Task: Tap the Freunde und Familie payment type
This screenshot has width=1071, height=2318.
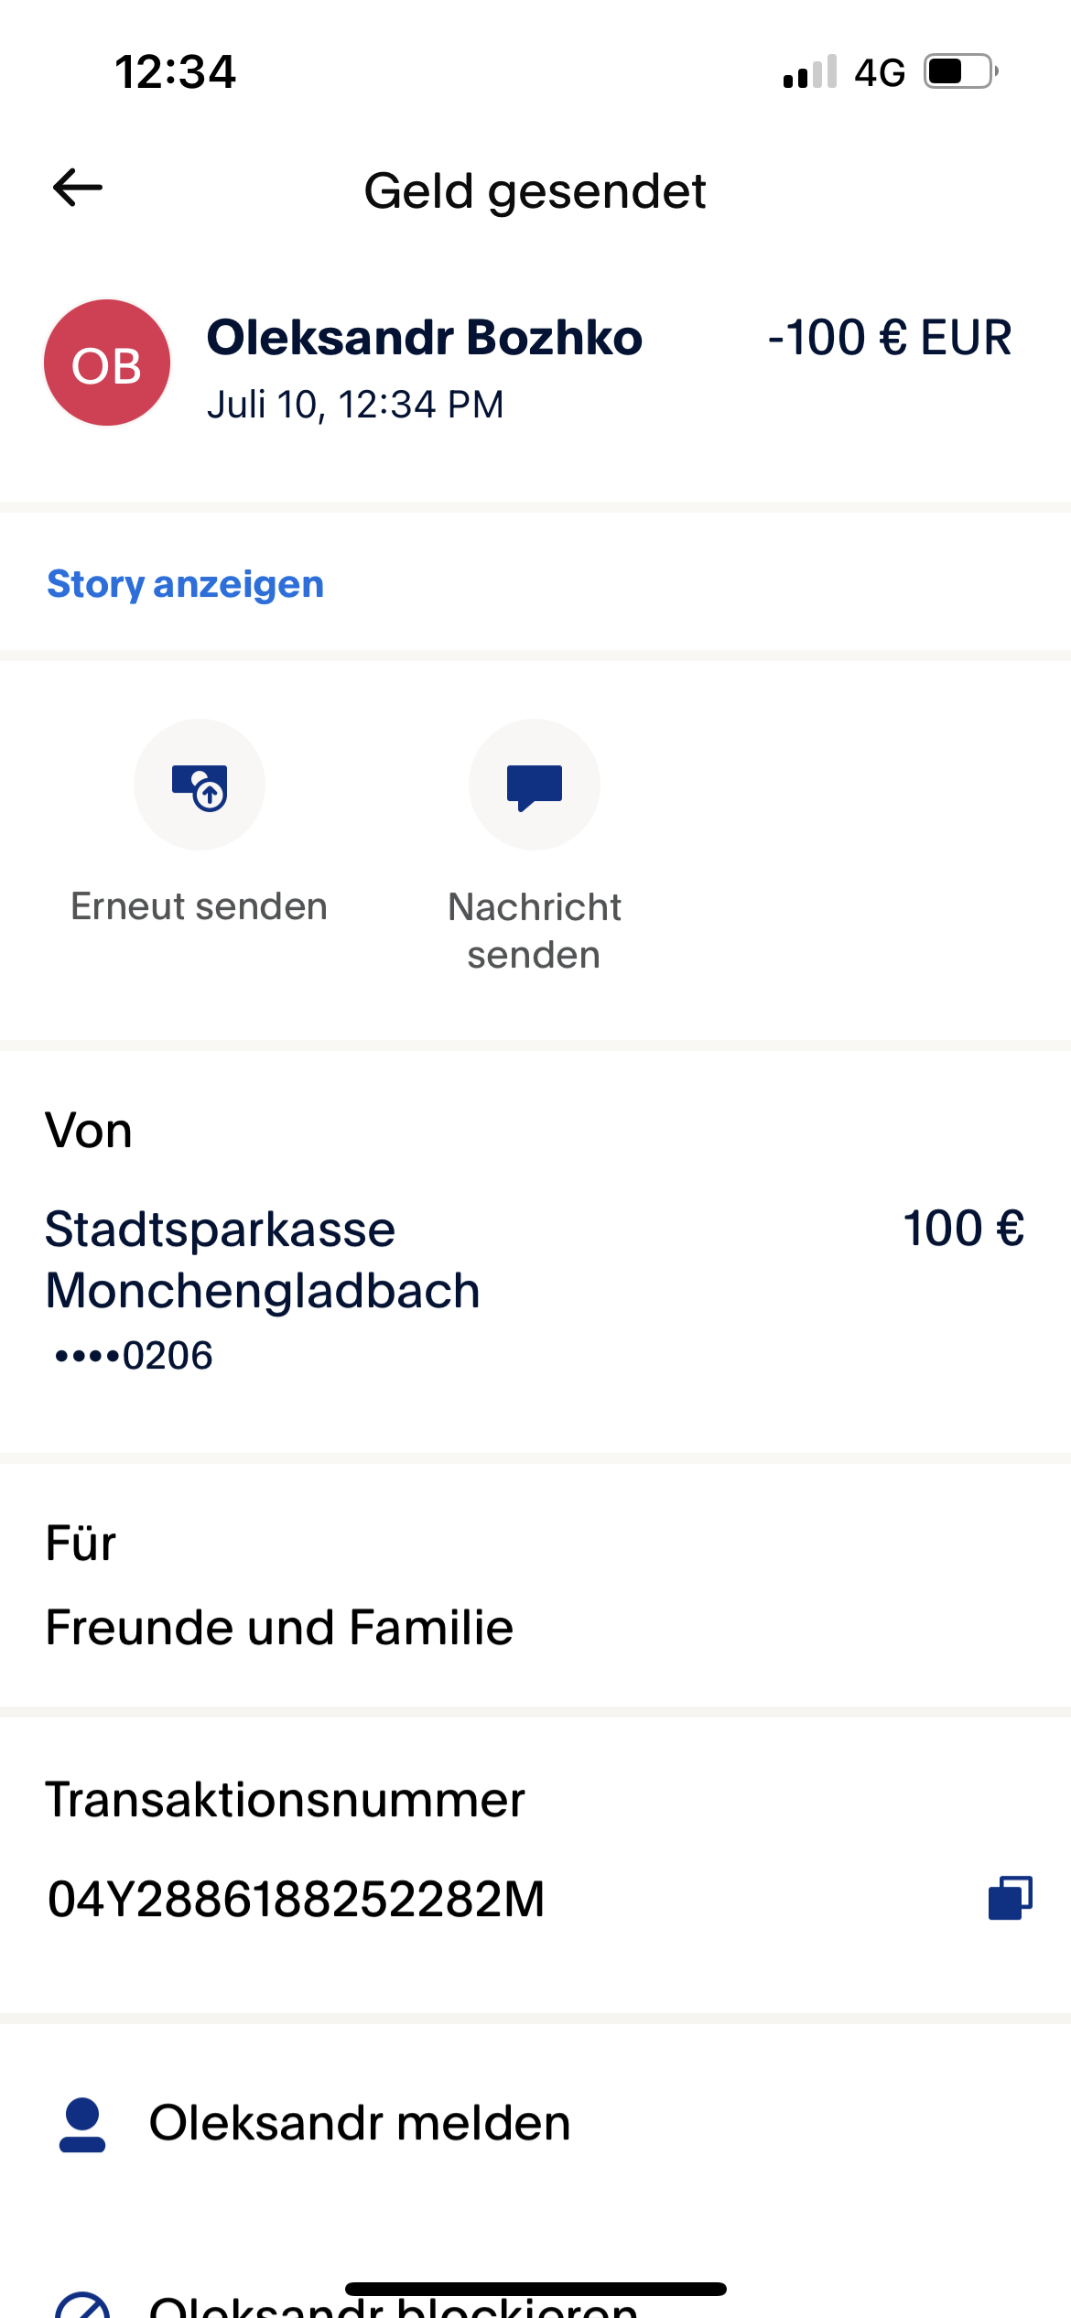Action: (x=279, y=1628)
